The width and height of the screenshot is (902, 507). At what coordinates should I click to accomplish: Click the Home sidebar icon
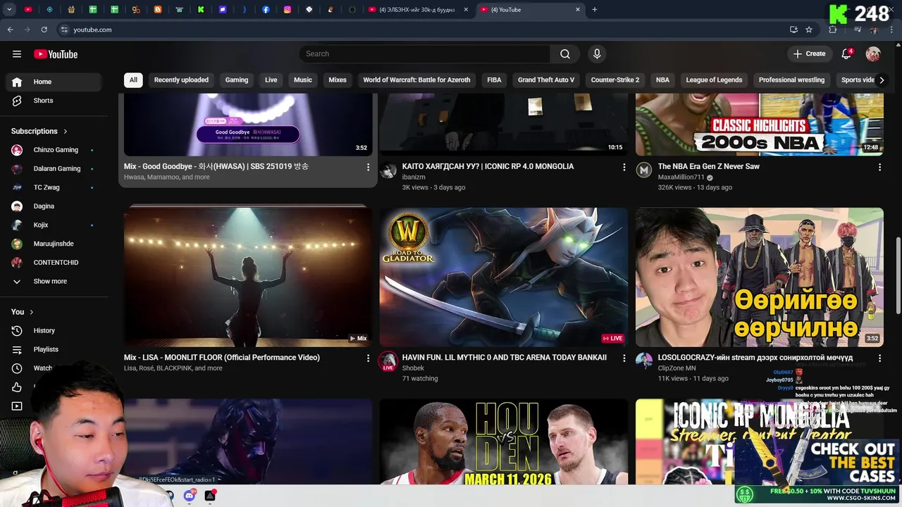[x=17, y=82]
